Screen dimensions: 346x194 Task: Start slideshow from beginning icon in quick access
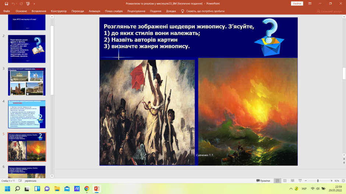tap(28, 4)
